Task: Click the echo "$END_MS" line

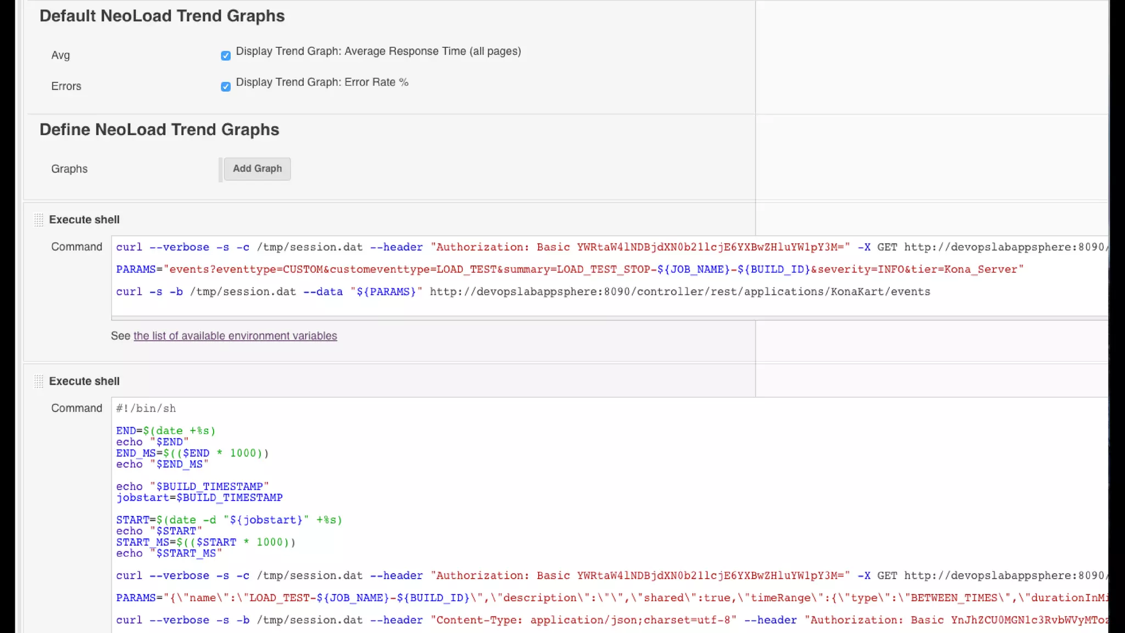Action: tap(162, 464)
